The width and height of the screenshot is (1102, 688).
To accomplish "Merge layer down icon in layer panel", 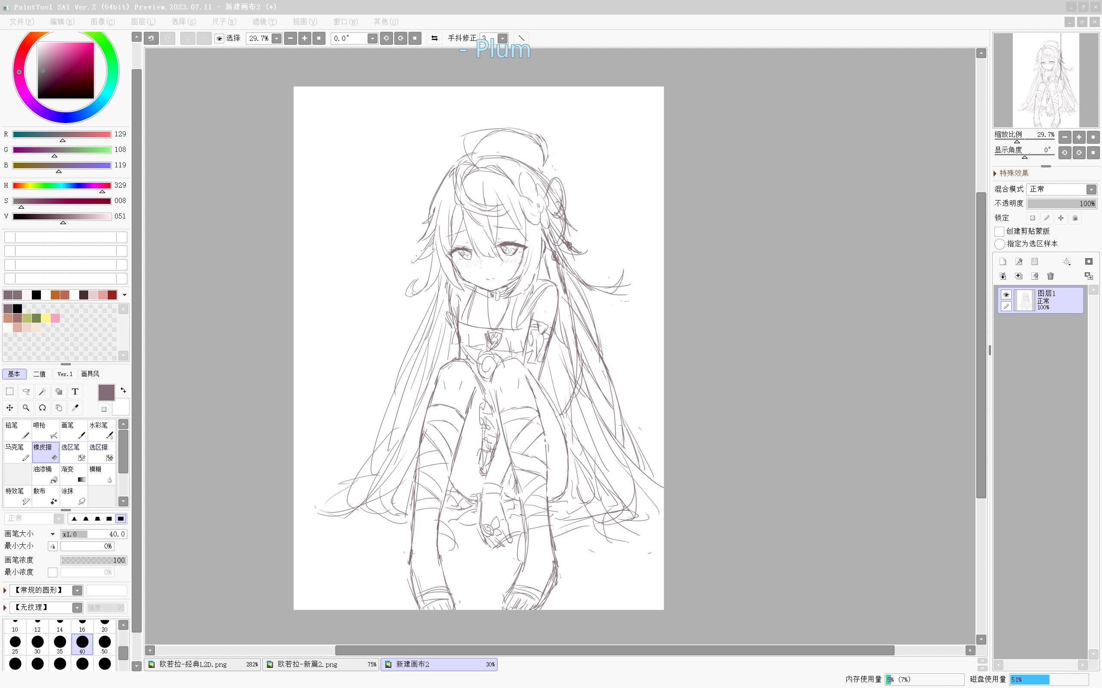I will pos(1003,276).
